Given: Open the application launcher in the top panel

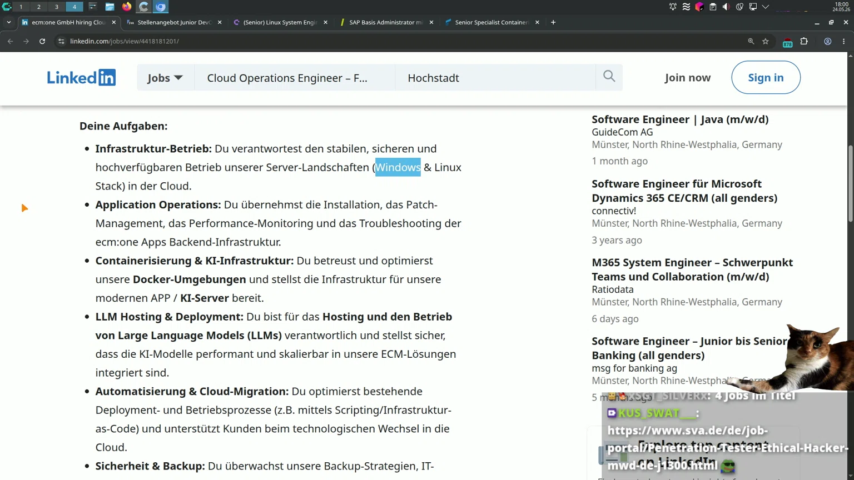Looking at the screenshot, I should (7, 7).
